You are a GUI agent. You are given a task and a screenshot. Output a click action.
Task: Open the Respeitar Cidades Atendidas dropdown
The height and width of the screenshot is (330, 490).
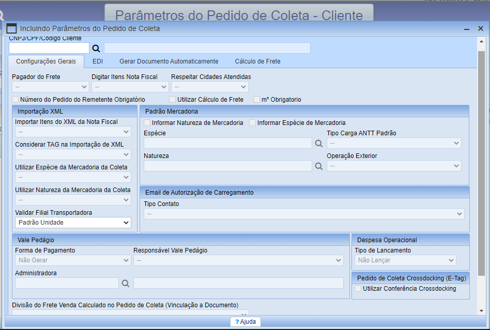point(210,87)
